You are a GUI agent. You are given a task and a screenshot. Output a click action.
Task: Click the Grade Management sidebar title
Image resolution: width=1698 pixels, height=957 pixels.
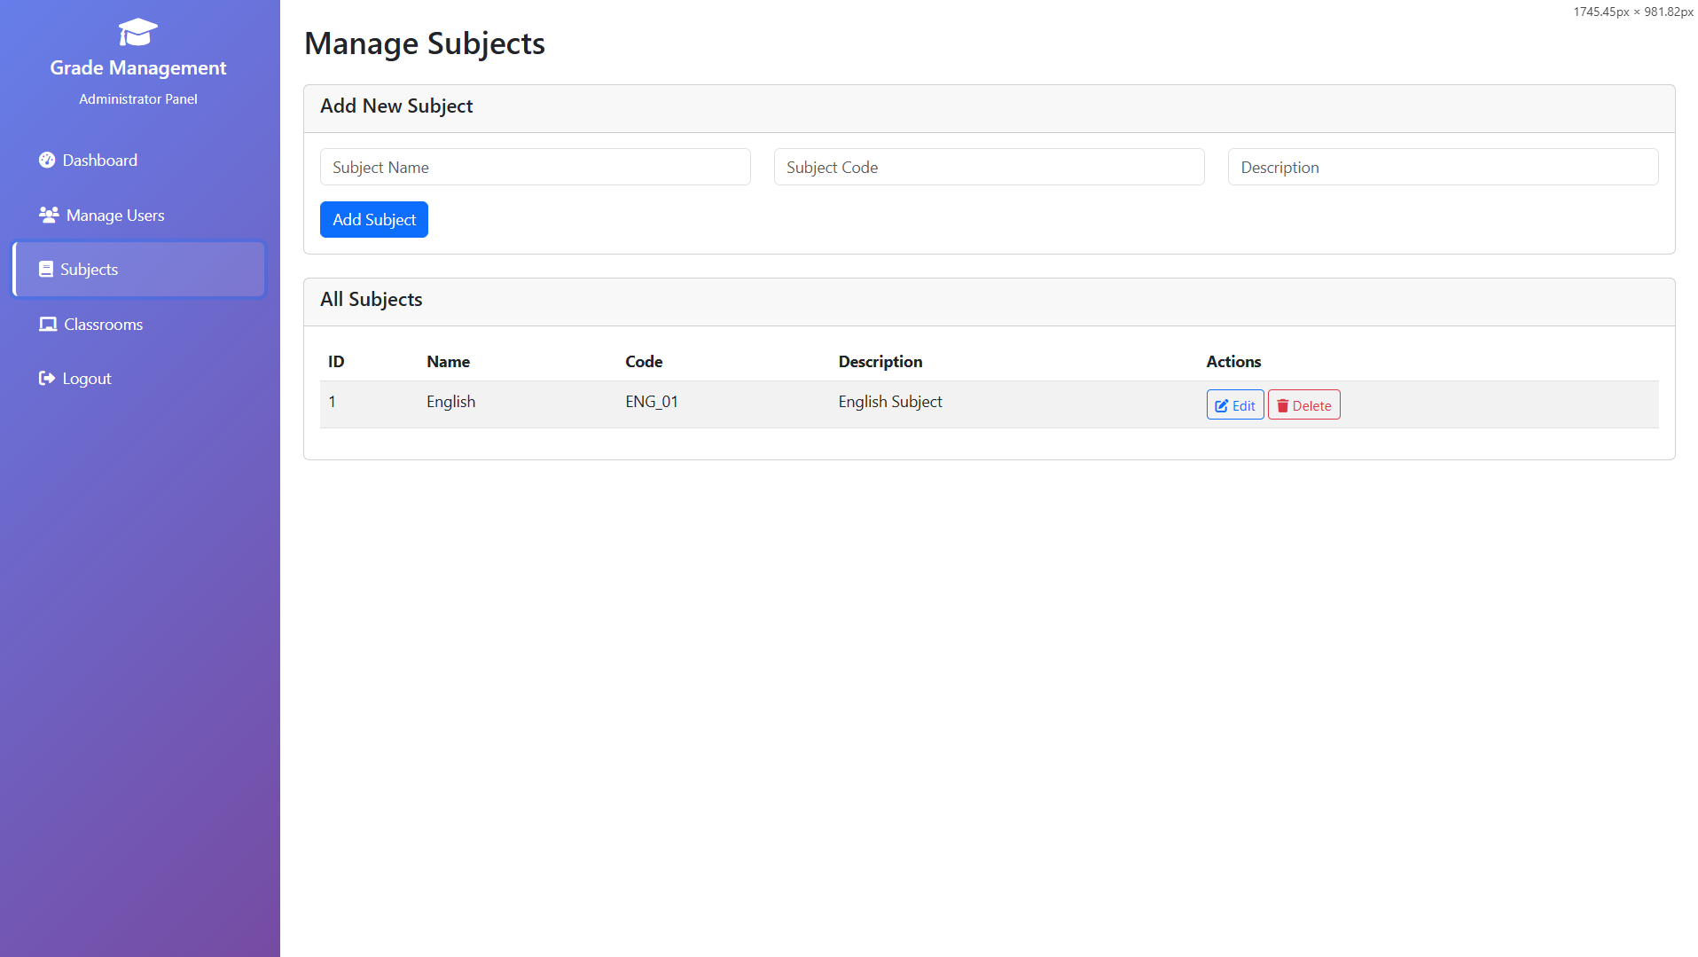click(x=138, y=68)
